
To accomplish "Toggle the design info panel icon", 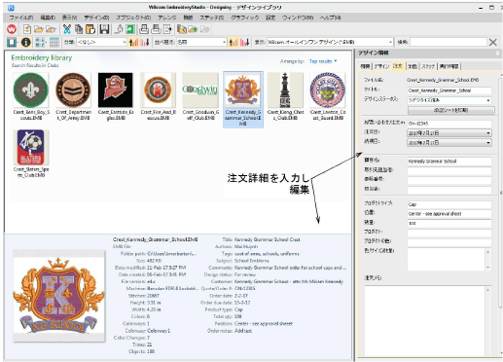I will [x=25, y=42].
